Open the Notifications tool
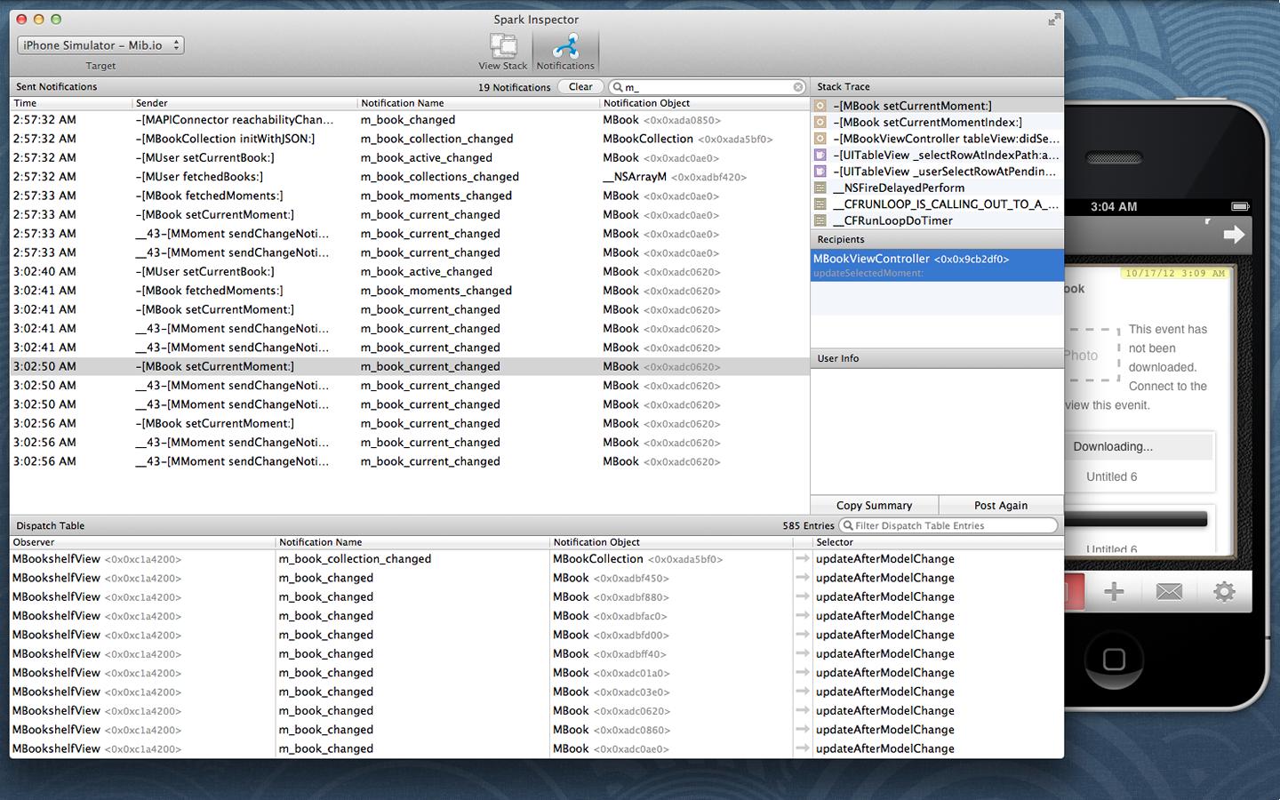This screenshot has width=1280, height=800. click(x=565, y=52)
